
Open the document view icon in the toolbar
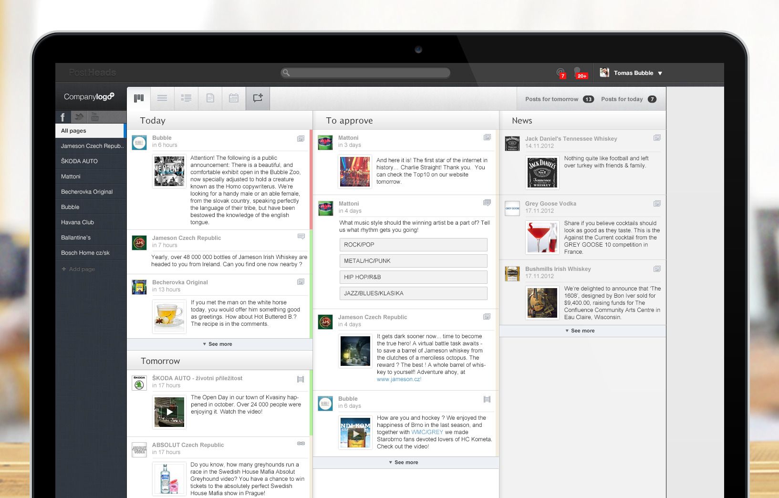(210, 98)
